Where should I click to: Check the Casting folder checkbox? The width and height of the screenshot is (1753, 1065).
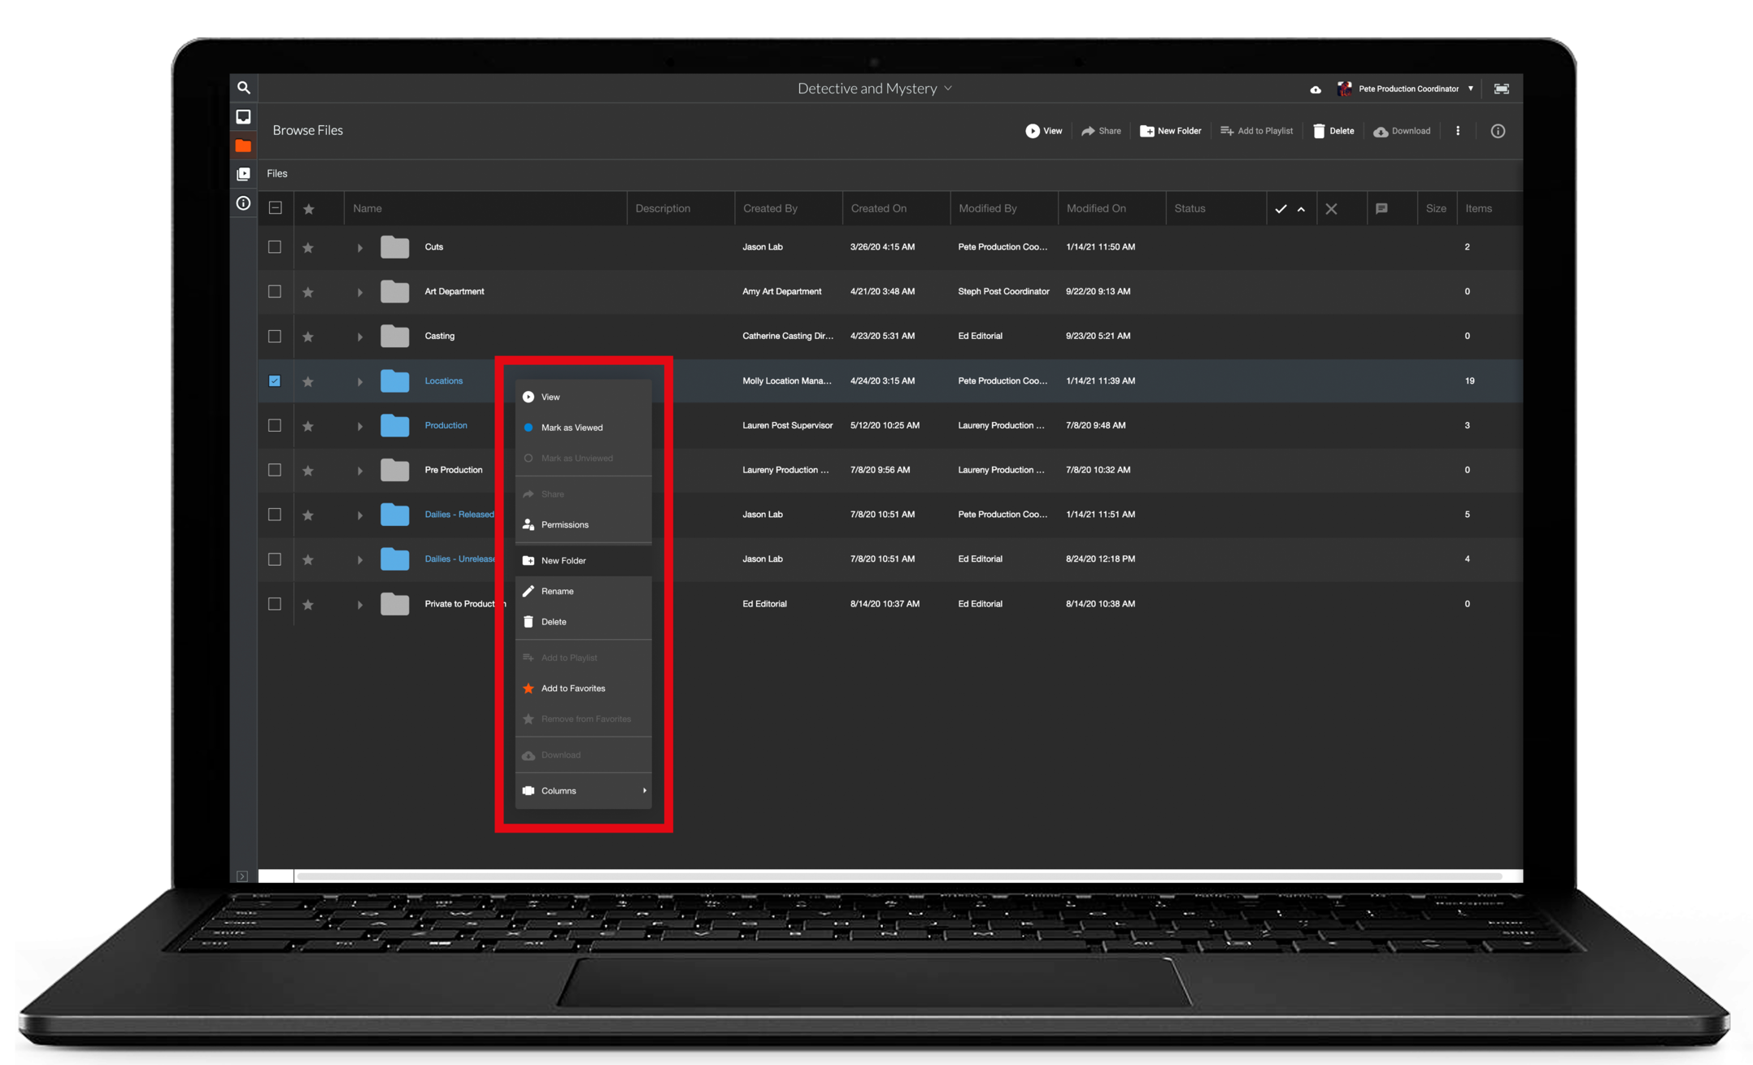pos(275,336)
